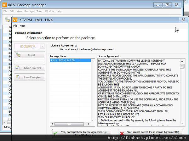Open Help menu in JKI VIPM LVH-LINX dialog
Viewport: 189px width, 141px height.
tap(22, 26)
